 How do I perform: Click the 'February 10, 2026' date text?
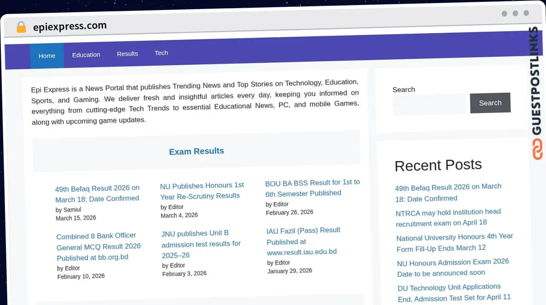[81, 276]
